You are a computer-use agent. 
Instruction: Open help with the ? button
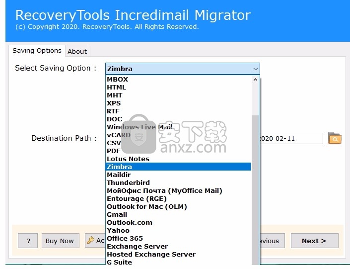28,241
